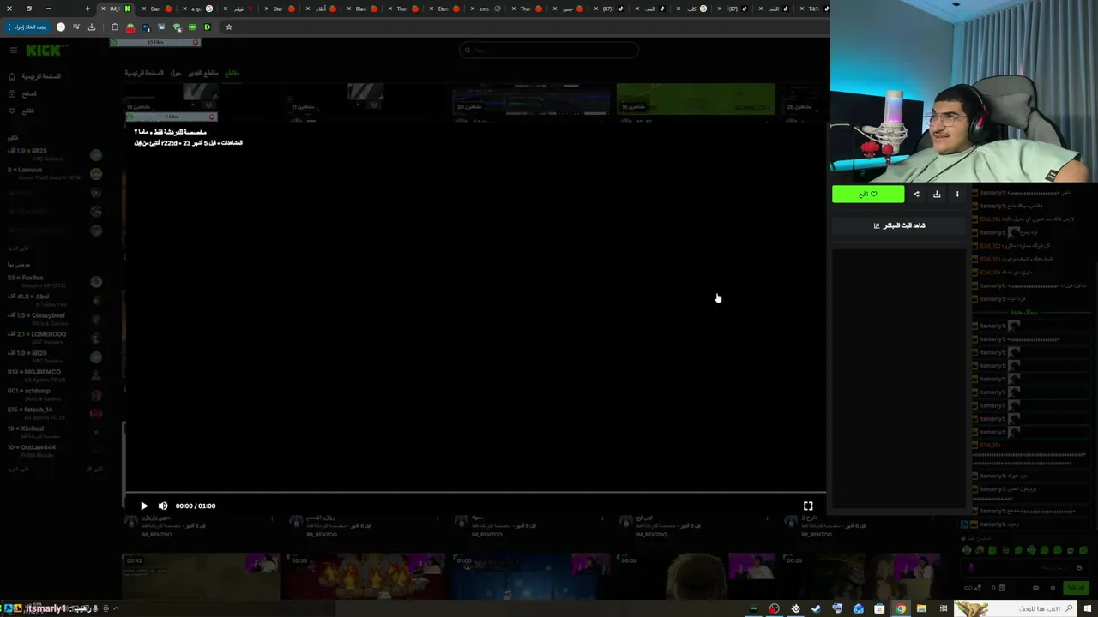Switch to the Videos channel tab
Screen dimensions: 1098x617
point(204,73)
